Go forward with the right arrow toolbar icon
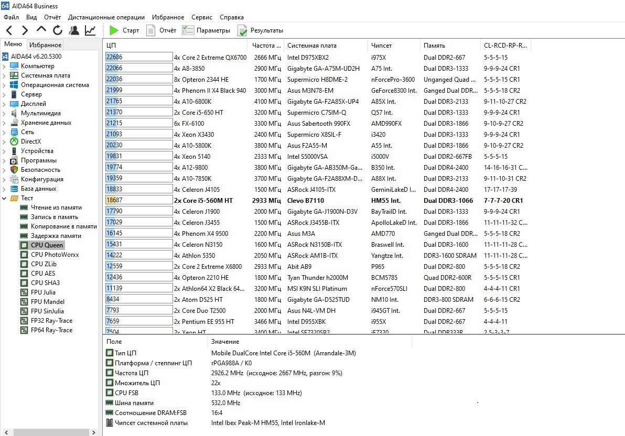Viewport: 625px width, 436px height. point(25,30)
